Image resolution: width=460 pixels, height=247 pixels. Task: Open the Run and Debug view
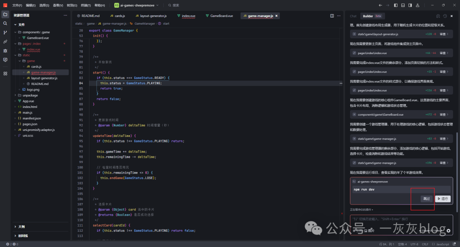click(x=5, y=51)
